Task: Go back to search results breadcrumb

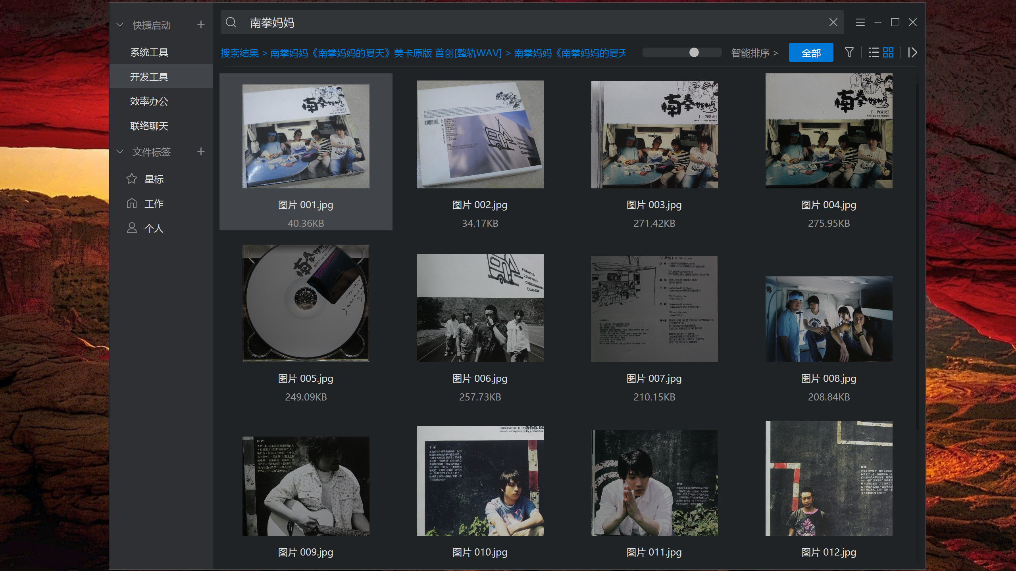Action: click(239, 53)
